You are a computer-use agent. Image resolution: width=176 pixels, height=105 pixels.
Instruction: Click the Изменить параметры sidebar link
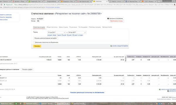coord(6,17)
